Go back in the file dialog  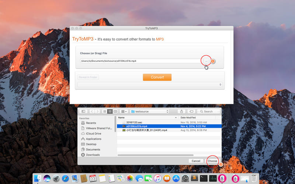coord(91,112)
